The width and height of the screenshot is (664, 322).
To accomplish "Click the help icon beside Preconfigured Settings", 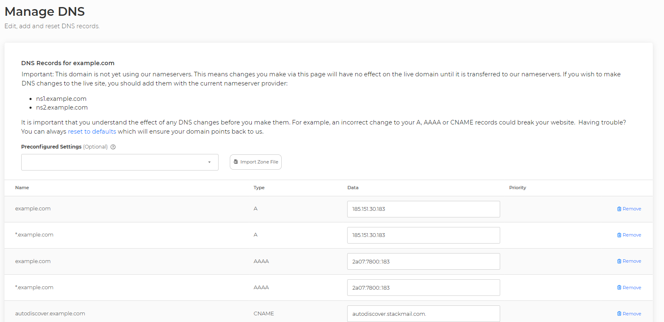I will point(113,147).
